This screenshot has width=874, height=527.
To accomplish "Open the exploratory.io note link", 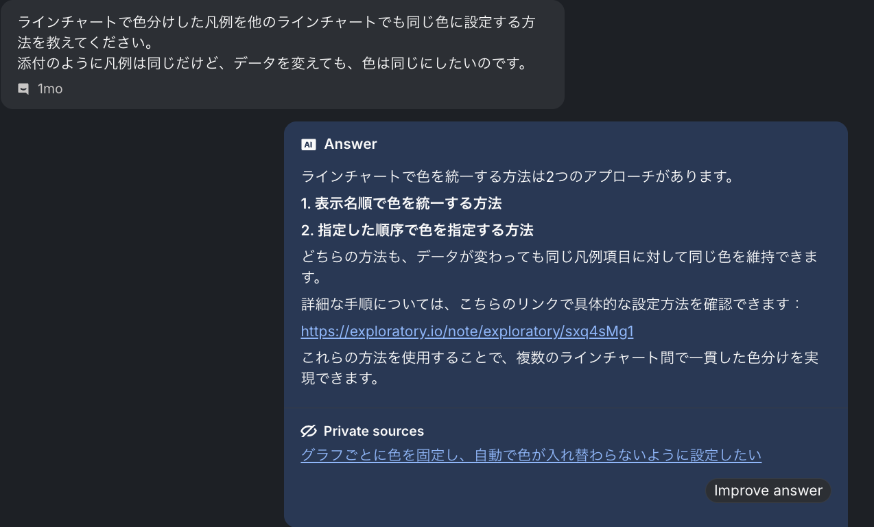I will 467,331.
